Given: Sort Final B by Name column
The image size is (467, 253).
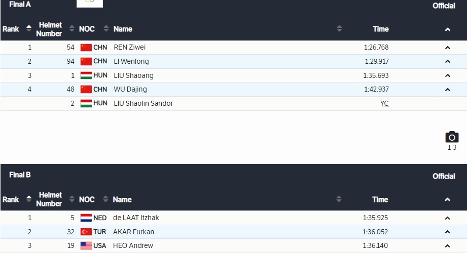Looking at the screenshot, I should coord(339,199).
